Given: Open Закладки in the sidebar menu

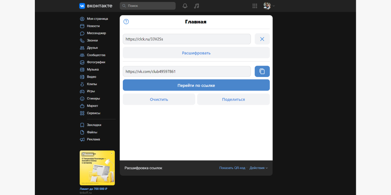Looking at the screenshot, I should [x=94, y=125].
